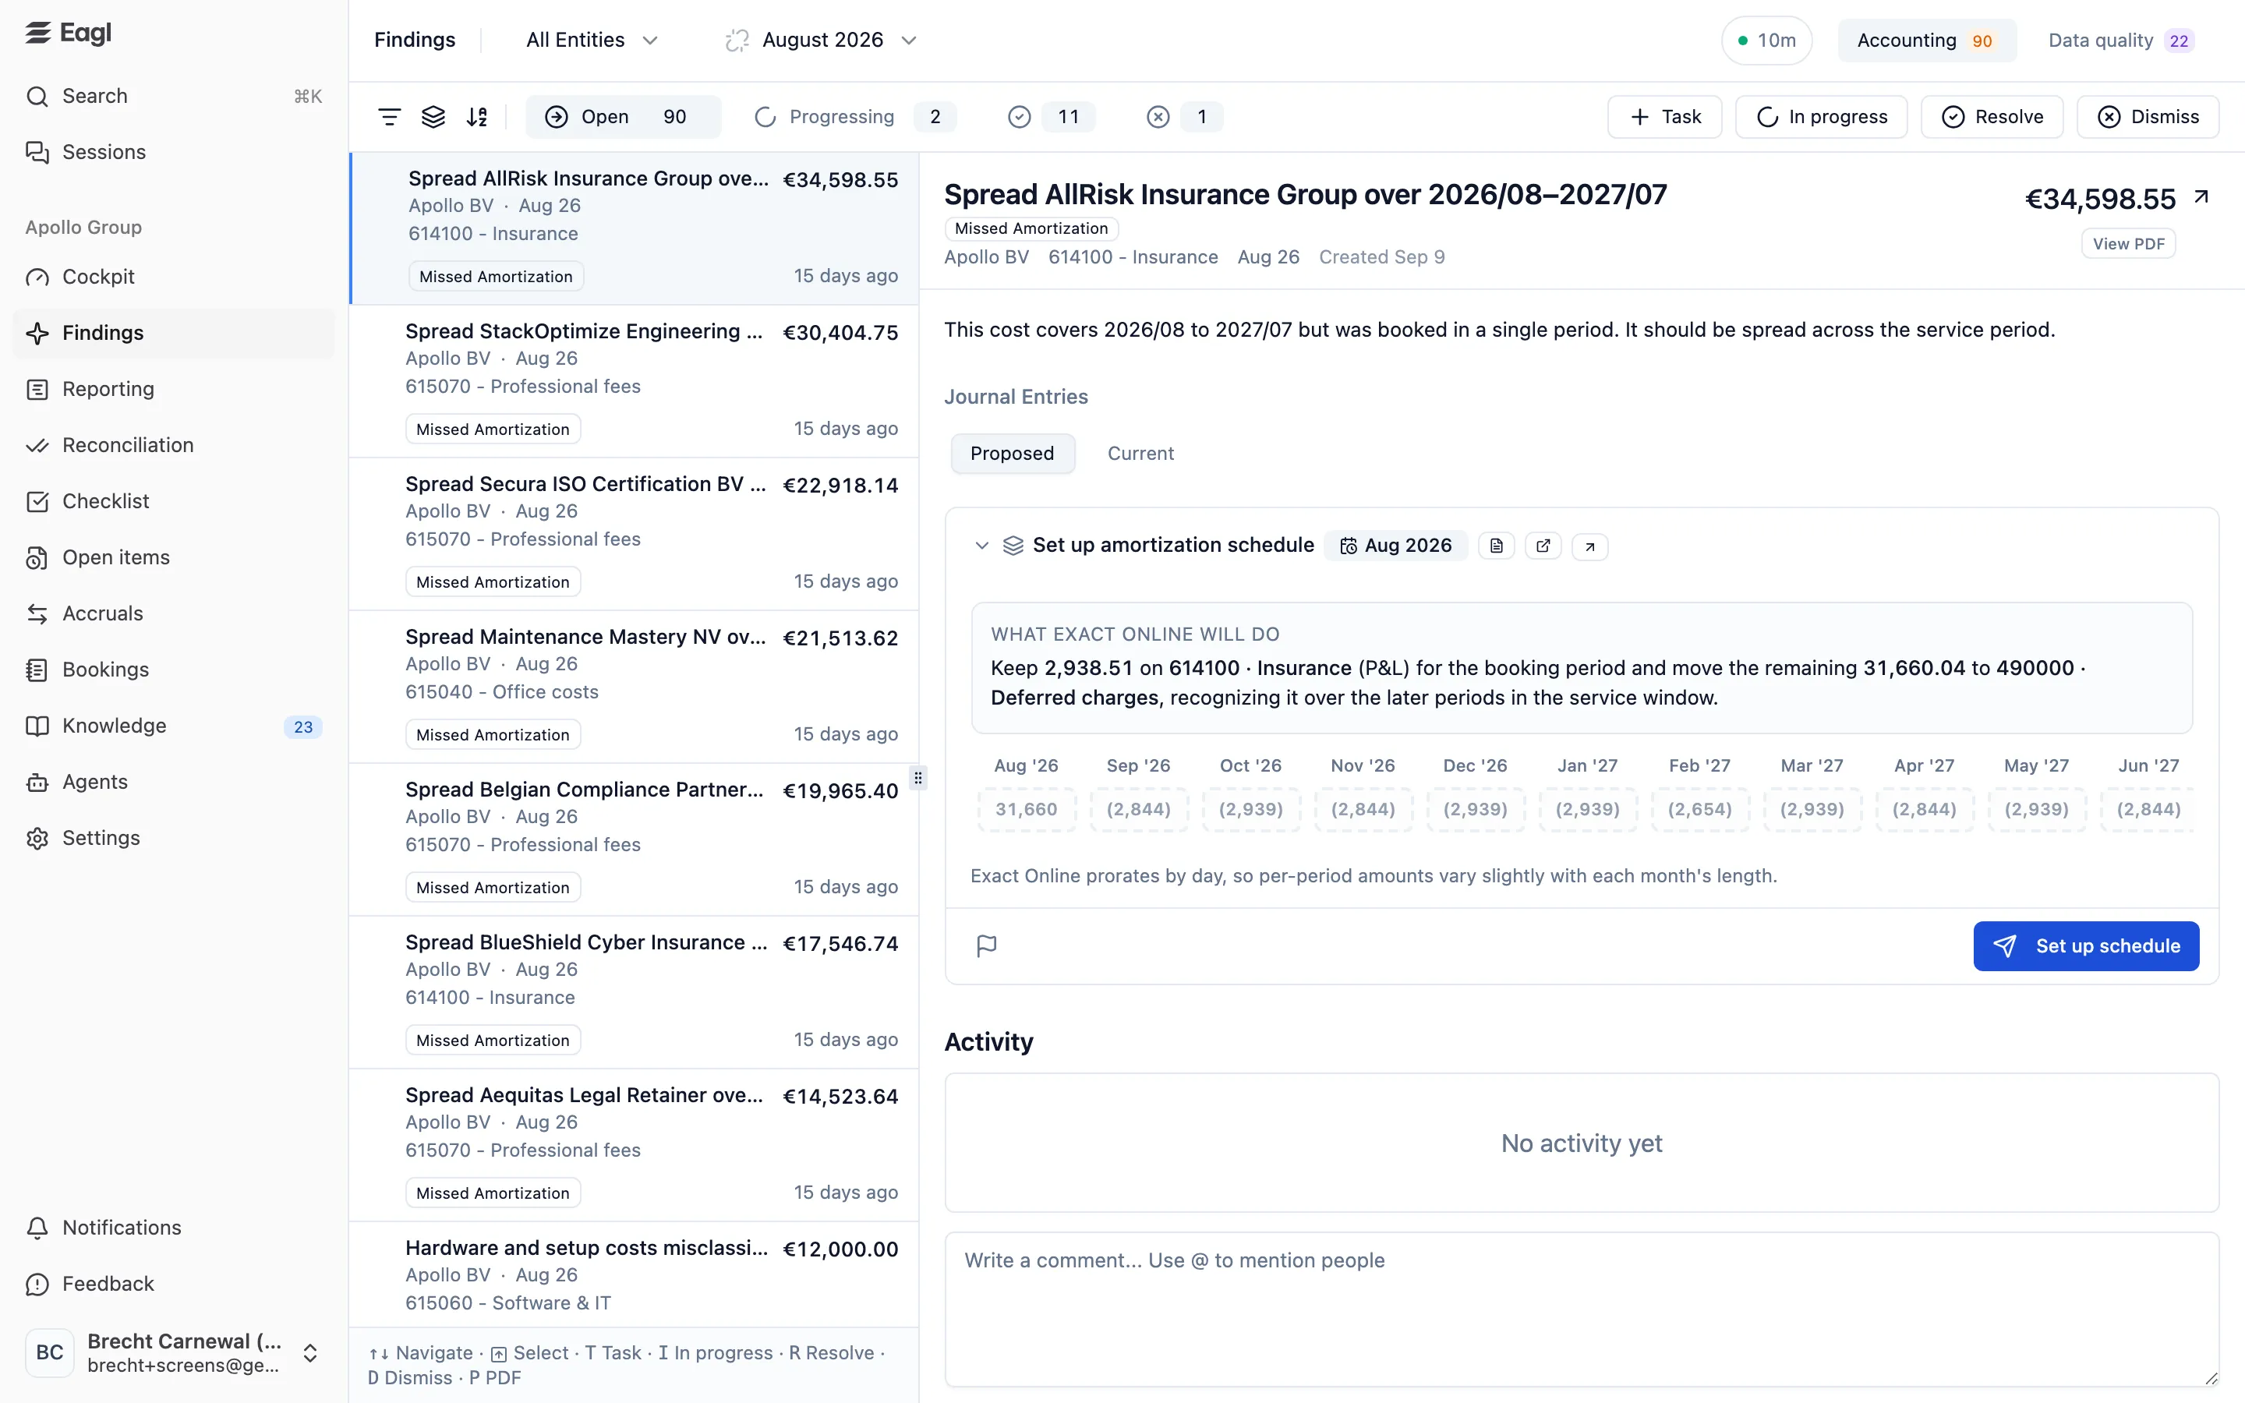Open Reconciliation in the sidebar
2245x1403 pixels.
[174, 444]
